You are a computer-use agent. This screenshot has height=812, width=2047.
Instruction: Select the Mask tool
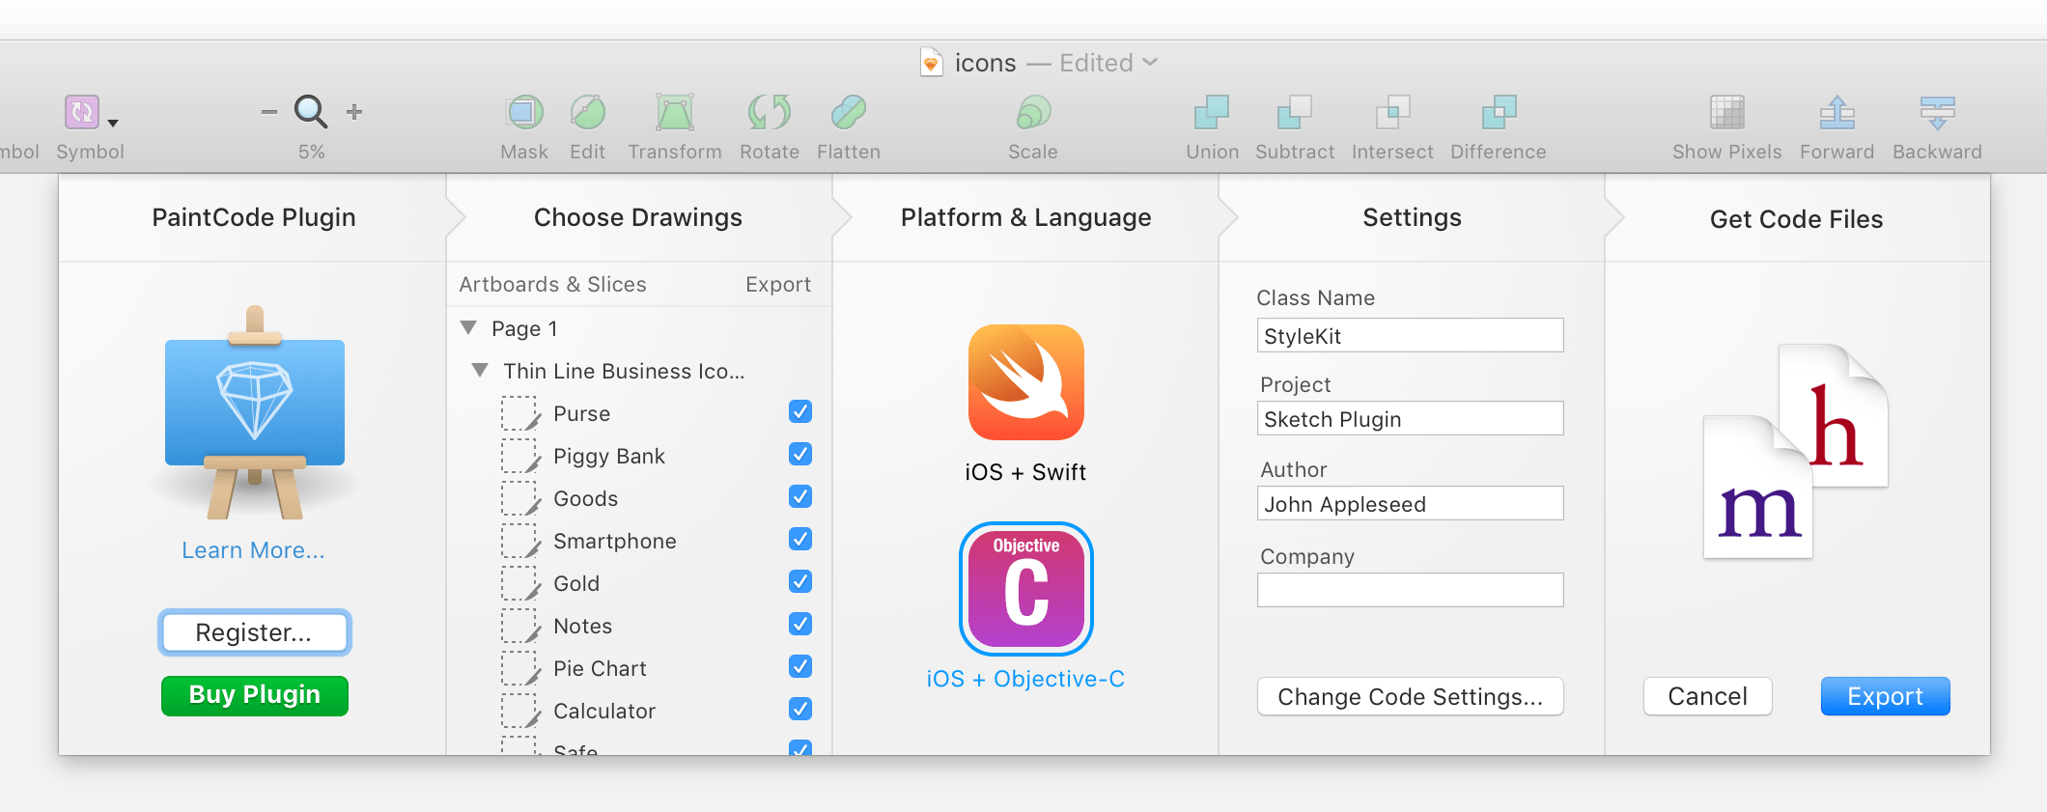(x=524, y=113)
